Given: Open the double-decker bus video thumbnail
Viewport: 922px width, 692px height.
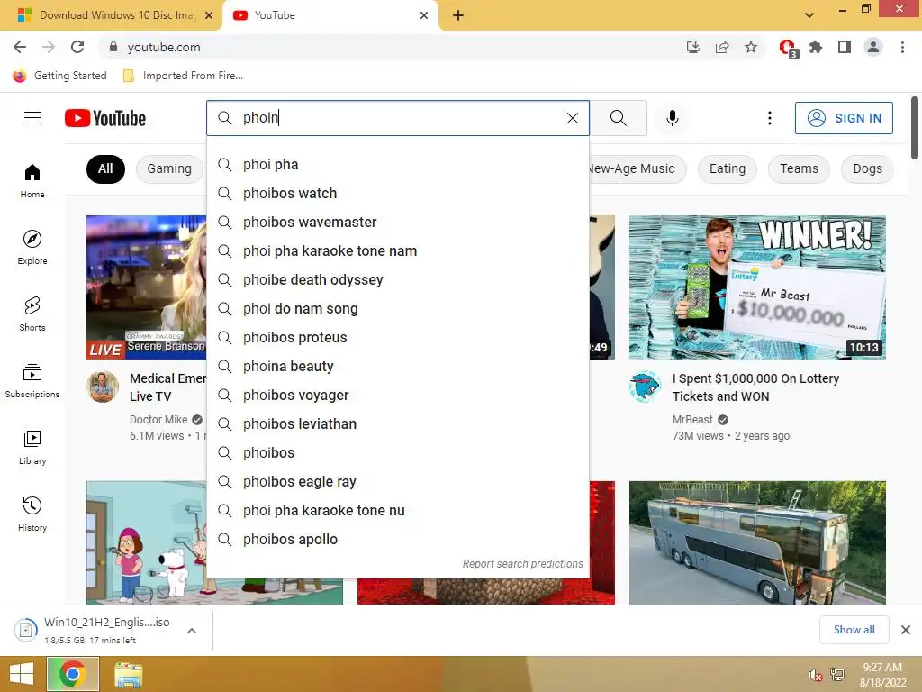Looking at the screenshot, I should click(757, 542).
